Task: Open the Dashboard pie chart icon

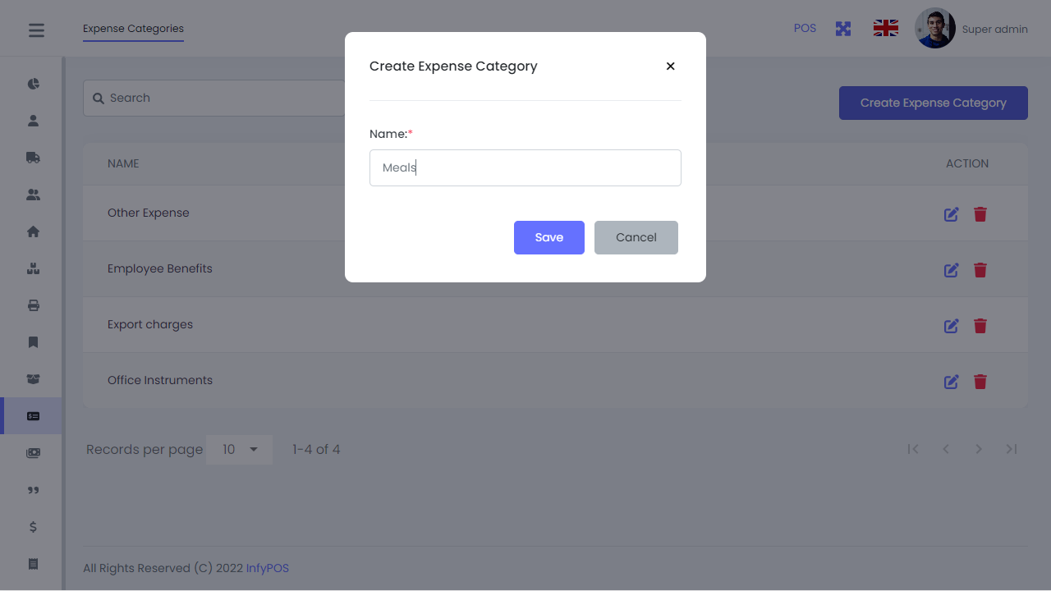Action: tap(33, 83)
